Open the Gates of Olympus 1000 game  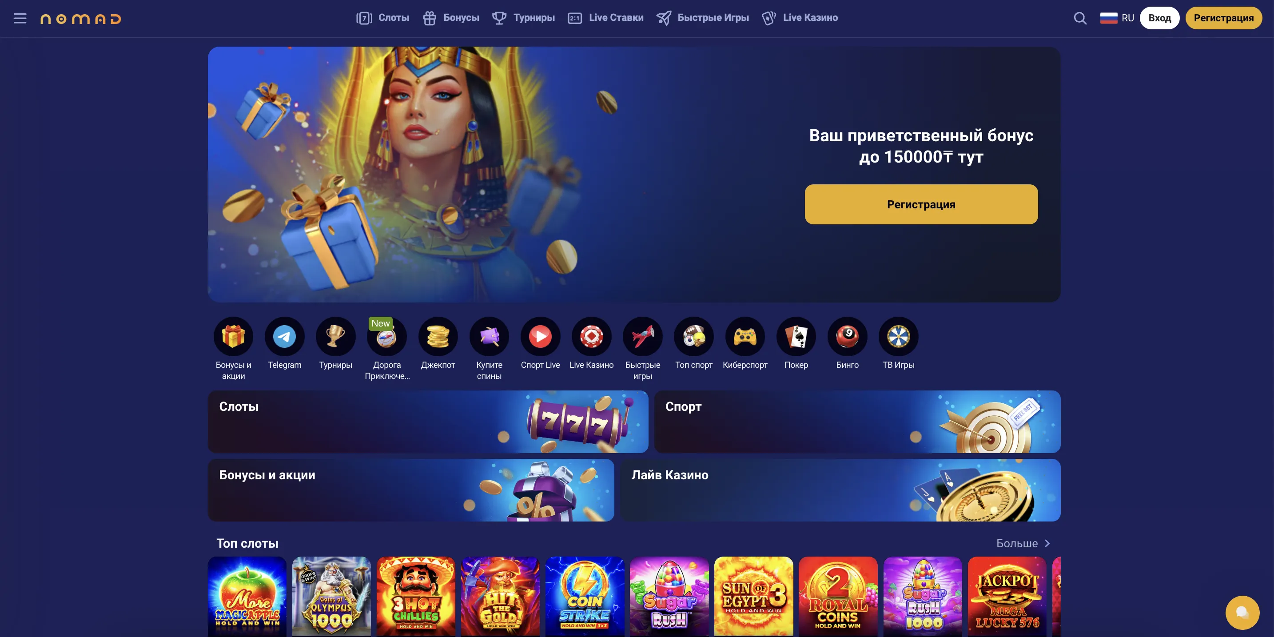click(331, 597)
